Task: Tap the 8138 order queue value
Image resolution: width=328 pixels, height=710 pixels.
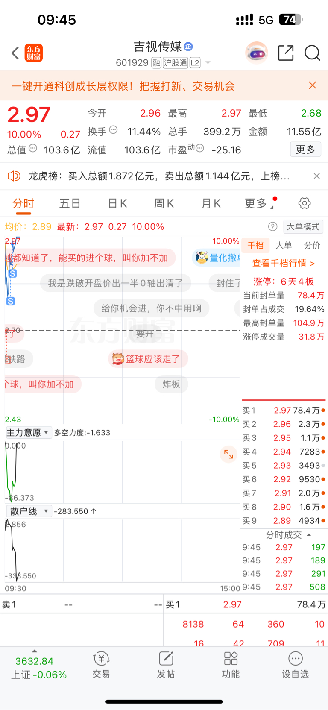Action: click(193, 624)
